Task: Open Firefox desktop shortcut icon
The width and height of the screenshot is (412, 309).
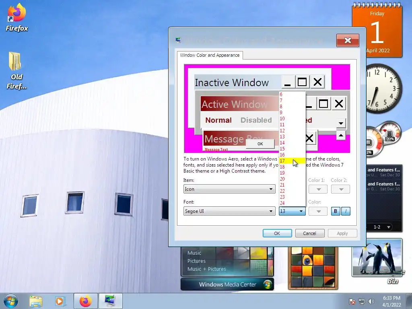Action: pos(17,17)
